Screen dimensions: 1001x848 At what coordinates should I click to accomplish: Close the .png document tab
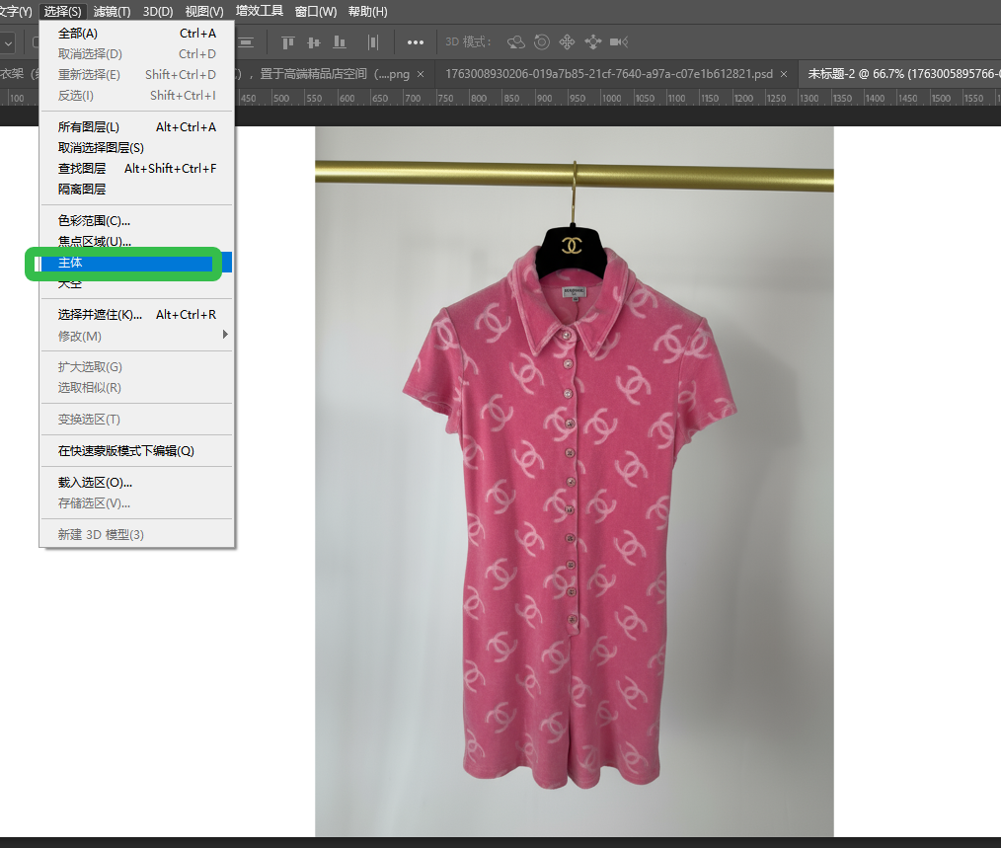tap(421, 74)
